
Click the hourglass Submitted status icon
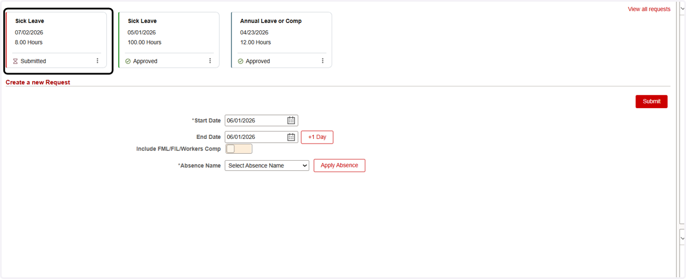(x=15, y=61)
